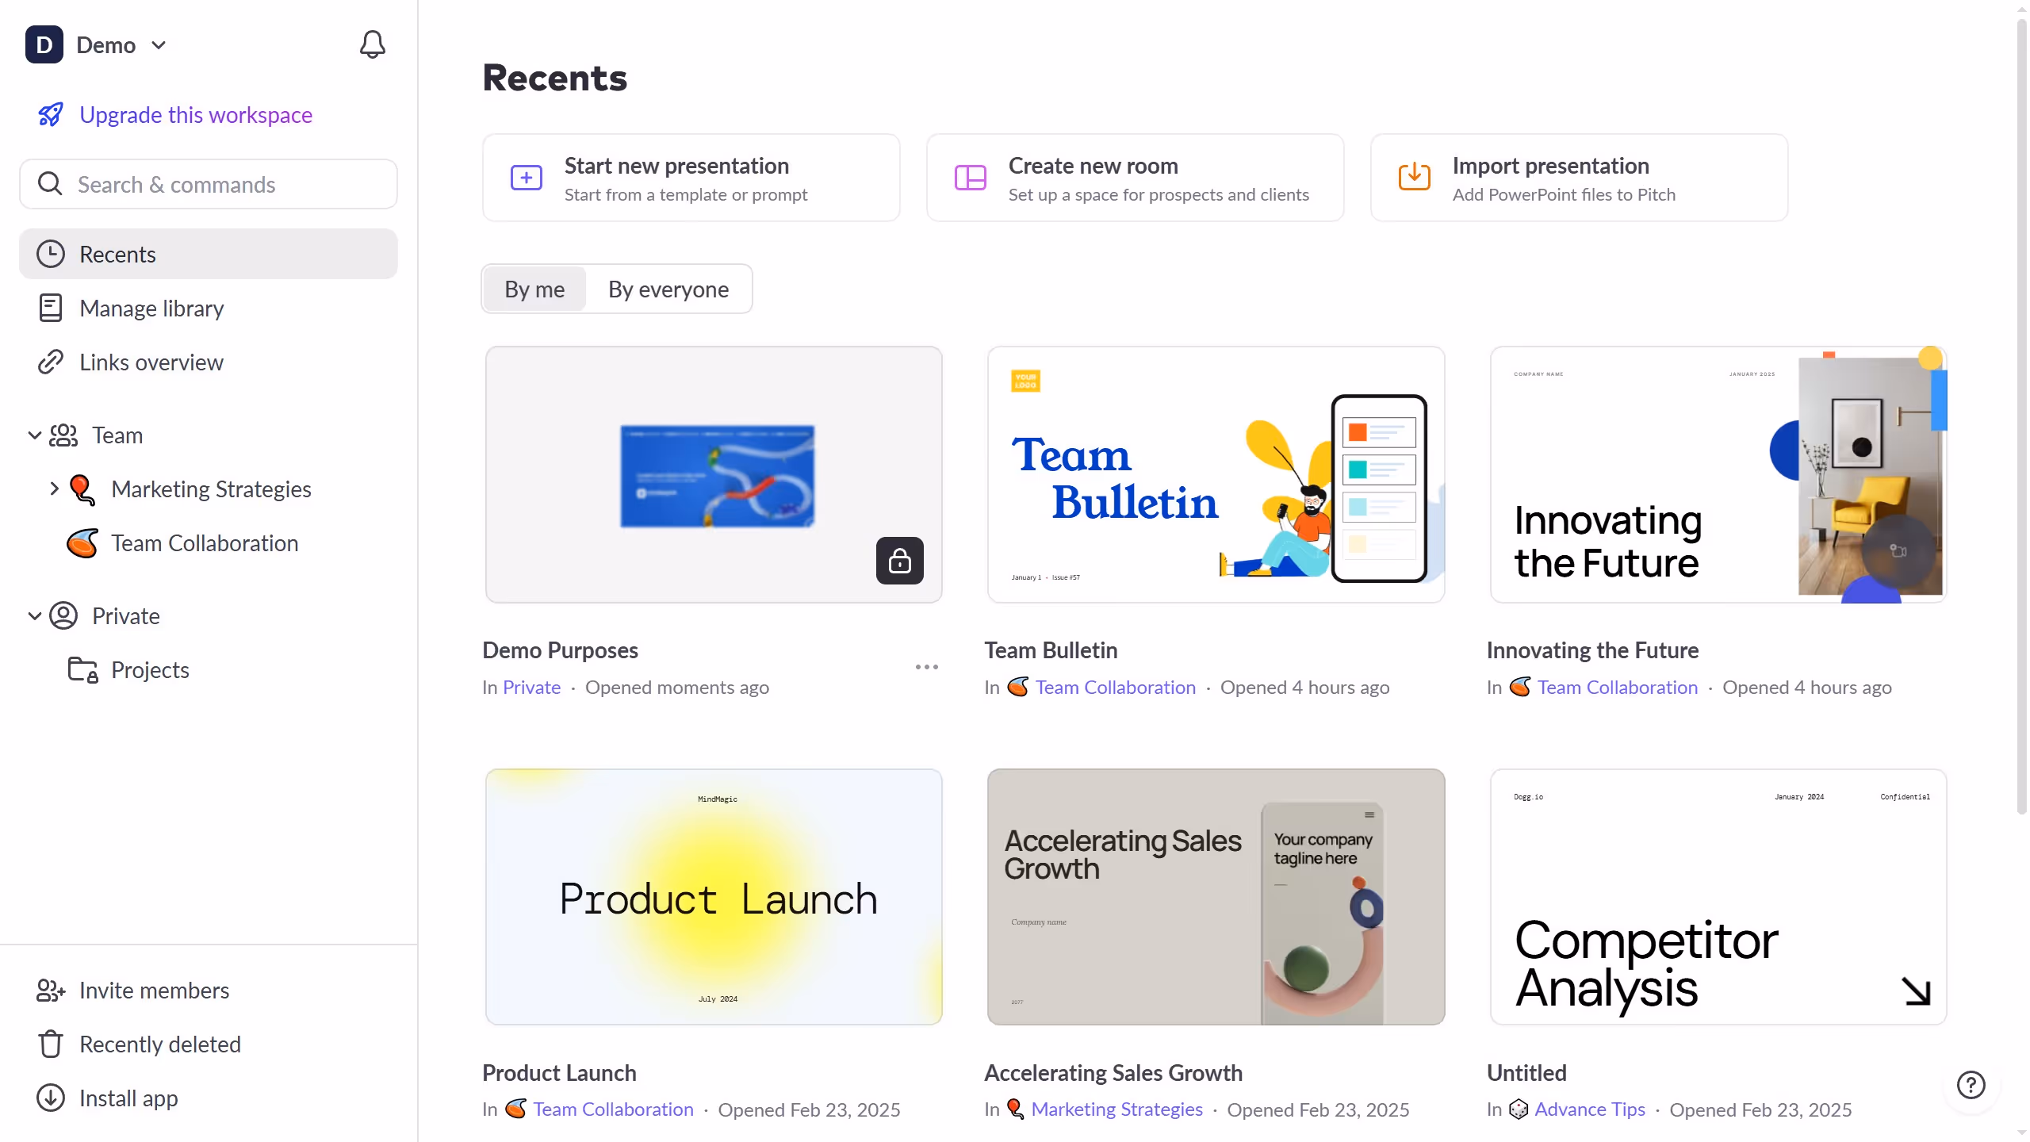
Task: Collapse the Private section
Action: pyautogui.click(x=34, y=616)
